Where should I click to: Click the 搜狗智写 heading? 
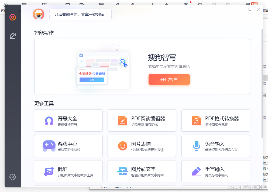162,57
